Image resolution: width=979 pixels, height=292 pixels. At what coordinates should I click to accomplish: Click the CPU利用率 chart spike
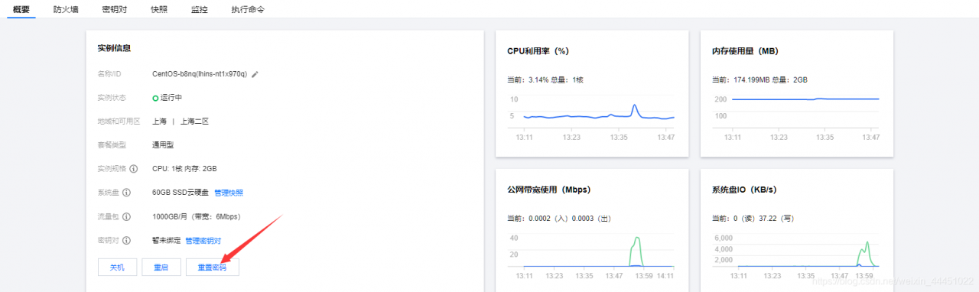[634, 109]
